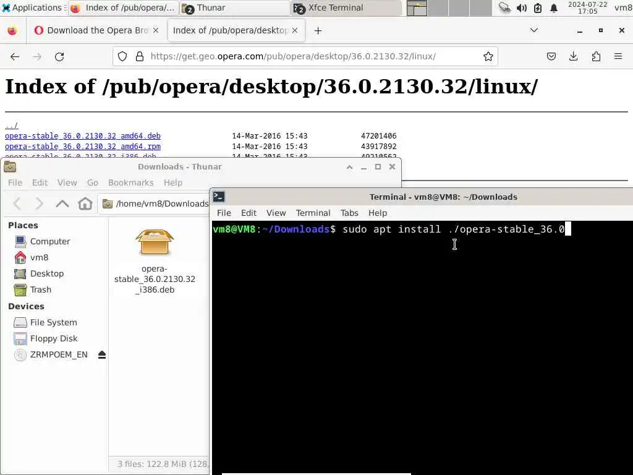The image size is (633, 475).
Task: Select Xfce Terminal in the taskbar
Action: tap(346, 8)
